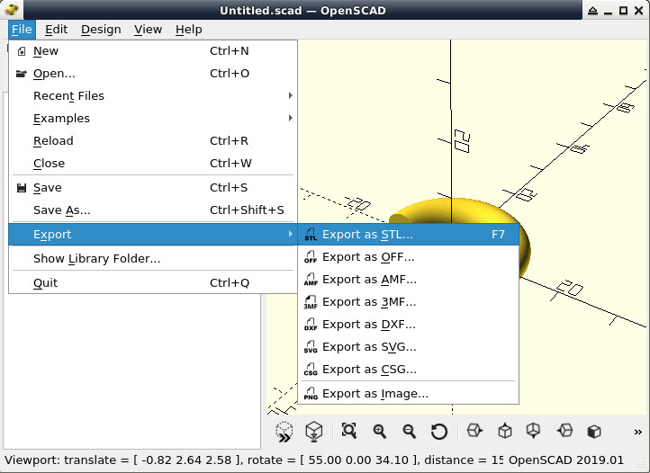Select Save As... in the File menu
This screenshot has width=650, height=473.
[153, 210]
